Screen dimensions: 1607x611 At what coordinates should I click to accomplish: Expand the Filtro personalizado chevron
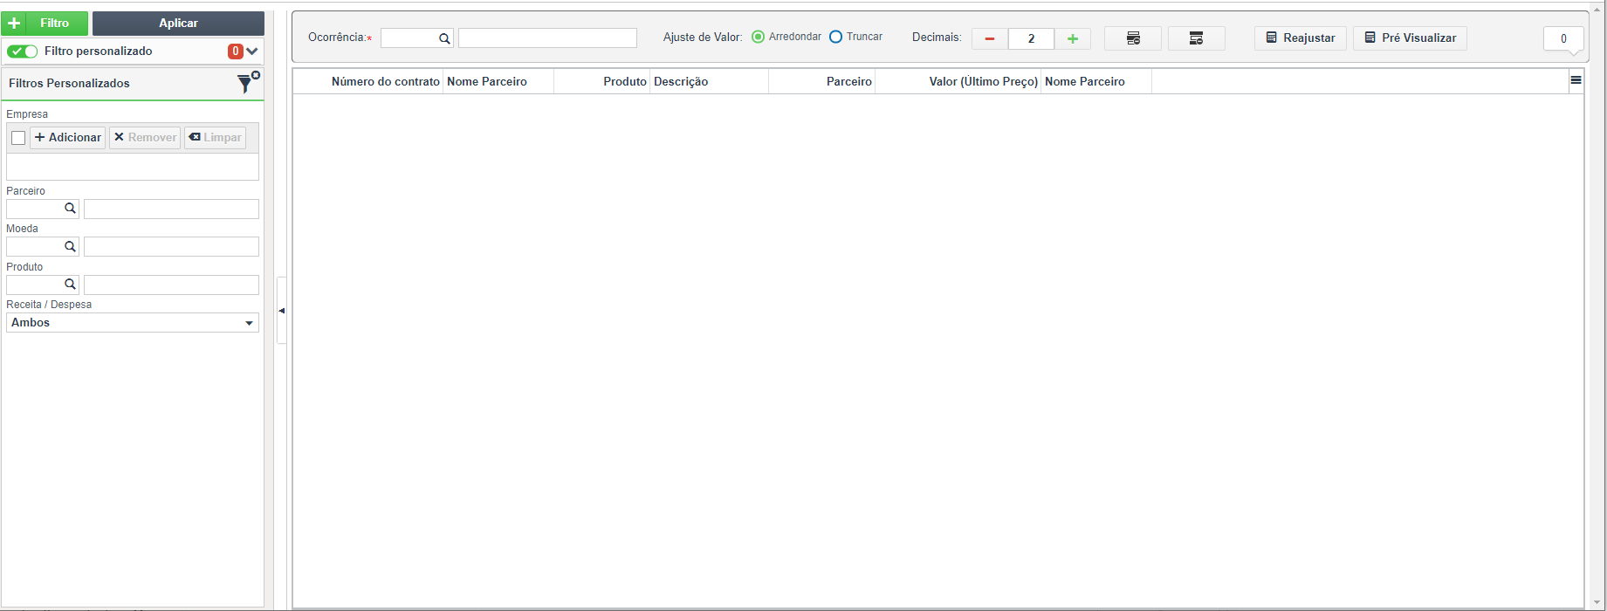click(x=252, y=51)
